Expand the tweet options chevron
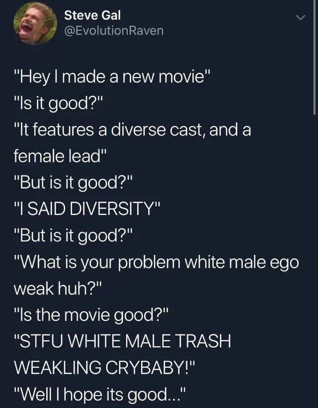Image resolution: width=318 pixels, height=408 pixels. pyautogui.click(x=301, y=18)
